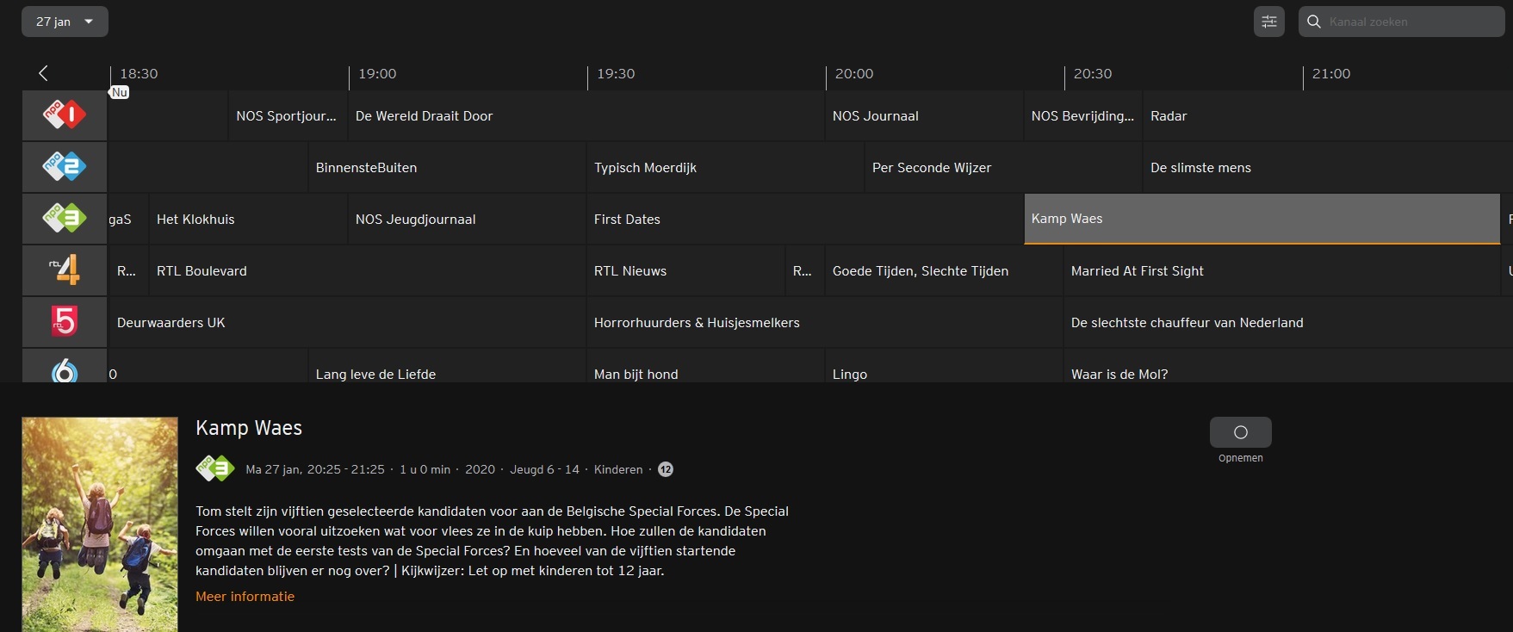
Task: Open Deurwaarders UK program
Action: pyautogui.click(x=347, y=322)
